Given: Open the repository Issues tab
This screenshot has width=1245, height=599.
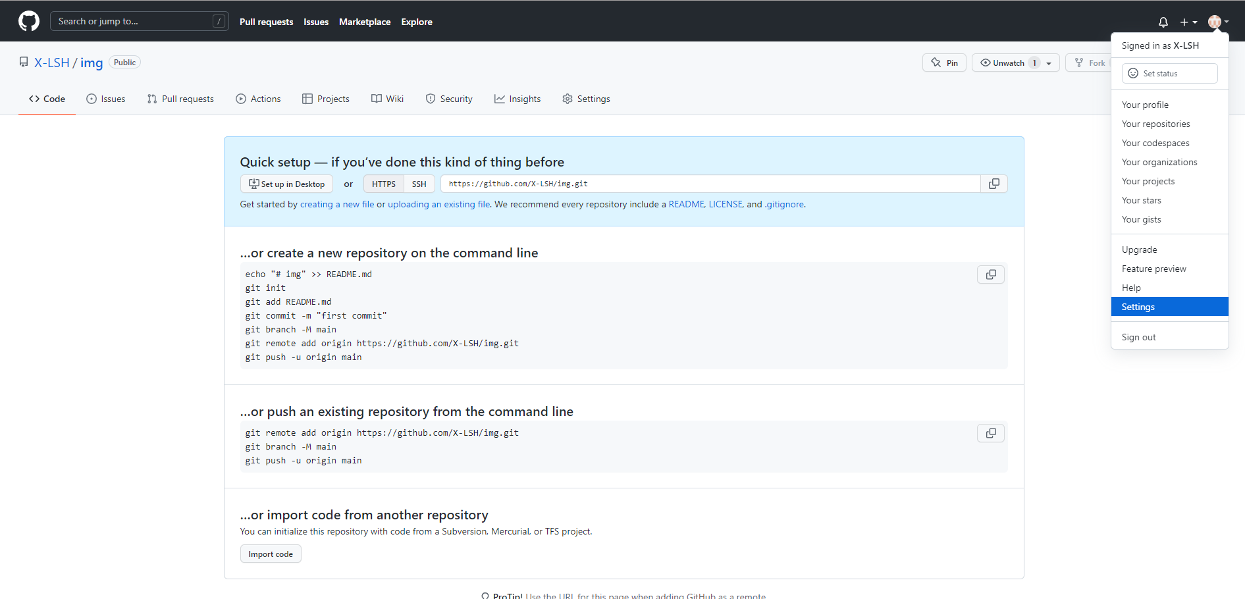Looking at the screenshot, I should coord(105,99).
